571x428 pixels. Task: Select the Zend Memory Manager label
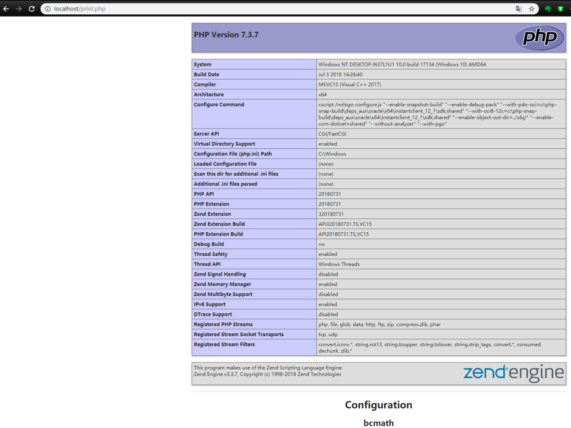pyautogui.click(x=222, y=284)
